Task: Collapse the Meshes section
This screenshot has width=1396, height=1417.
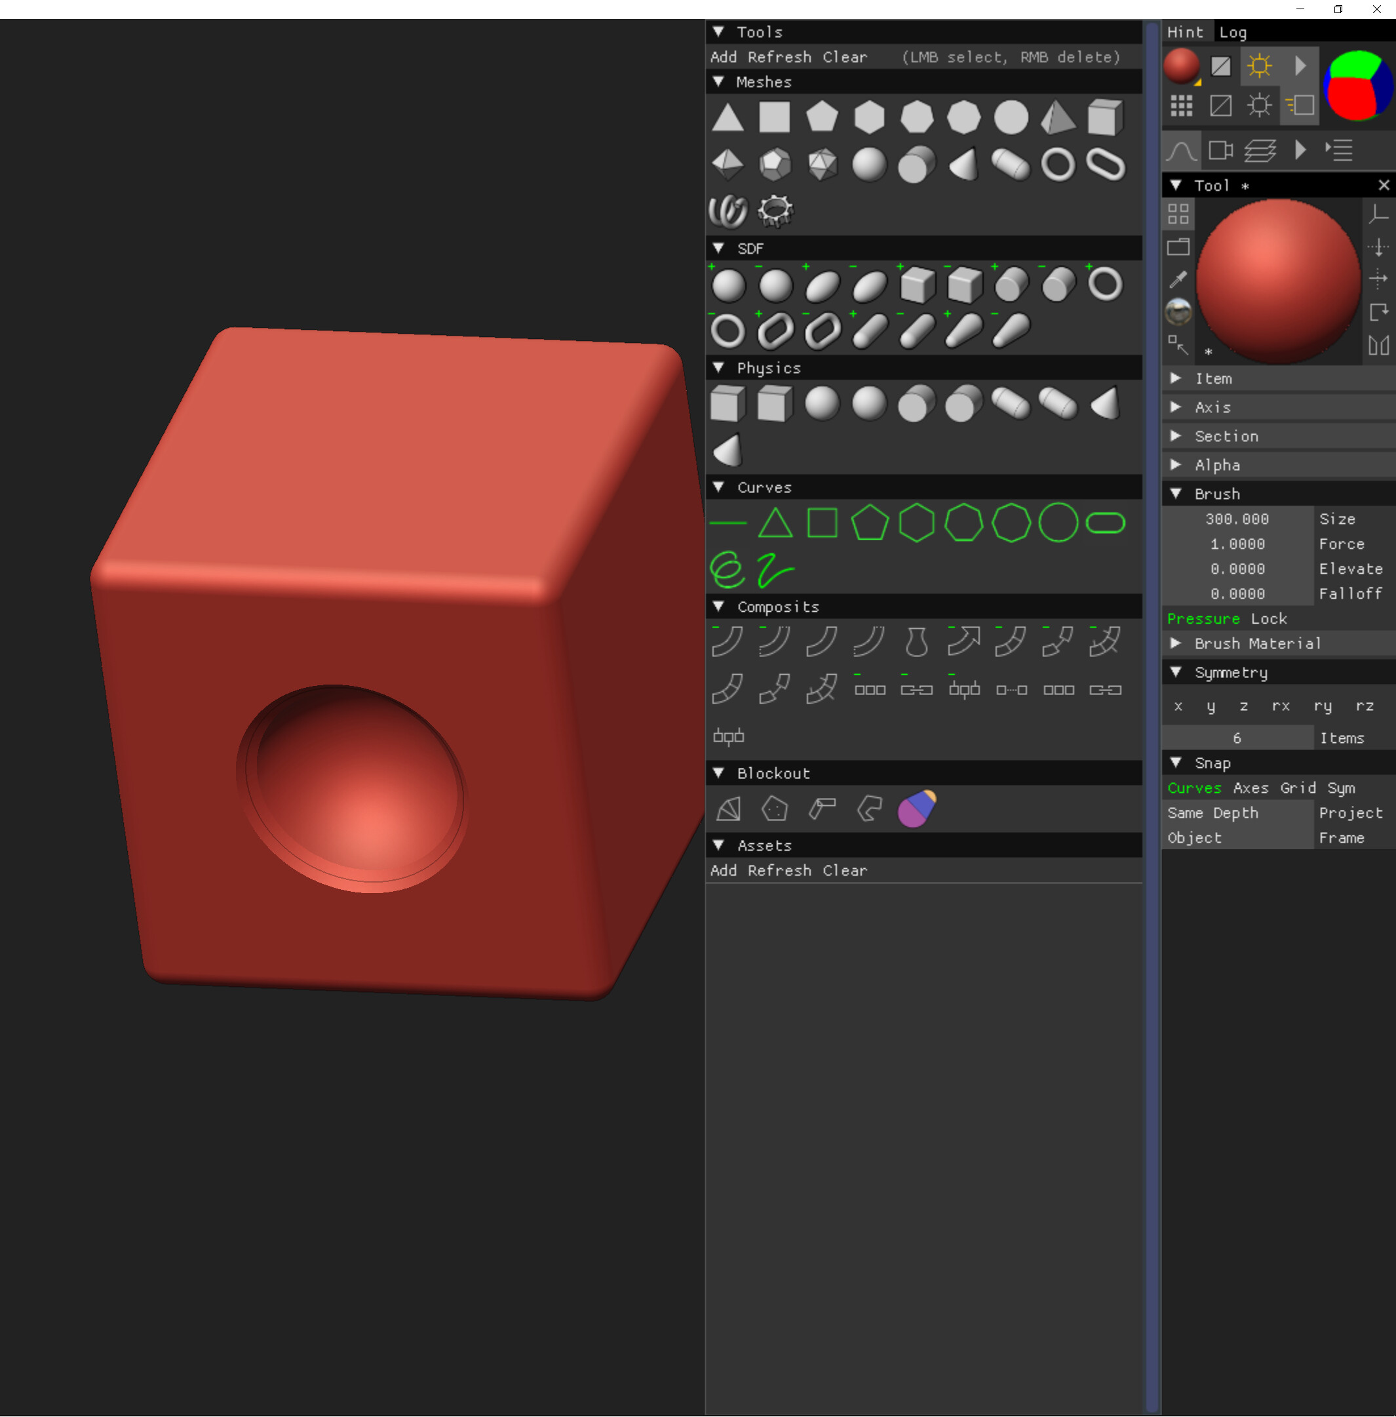Action: tap(719, 82)
